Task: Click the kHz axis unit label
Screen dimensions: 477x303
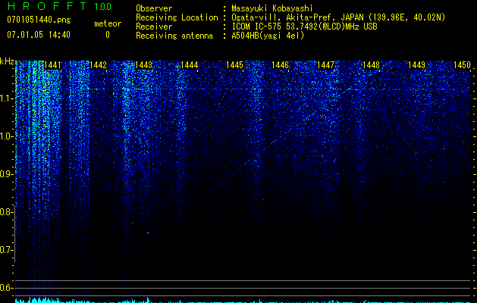Action: point(7,61)
